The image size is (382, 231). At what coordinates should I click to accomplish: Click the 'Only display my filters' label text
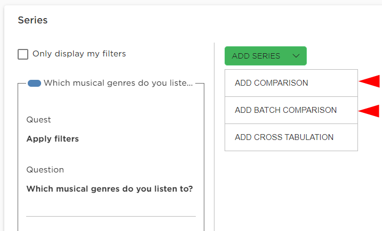(79, 54)
